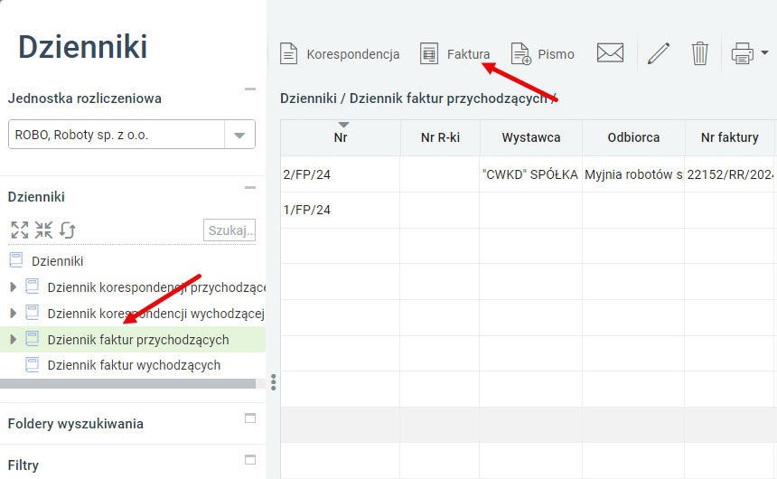The image size is (777, 479).
Task: Select the root Dzienniki tree node
Action: (x=58, y=261)
